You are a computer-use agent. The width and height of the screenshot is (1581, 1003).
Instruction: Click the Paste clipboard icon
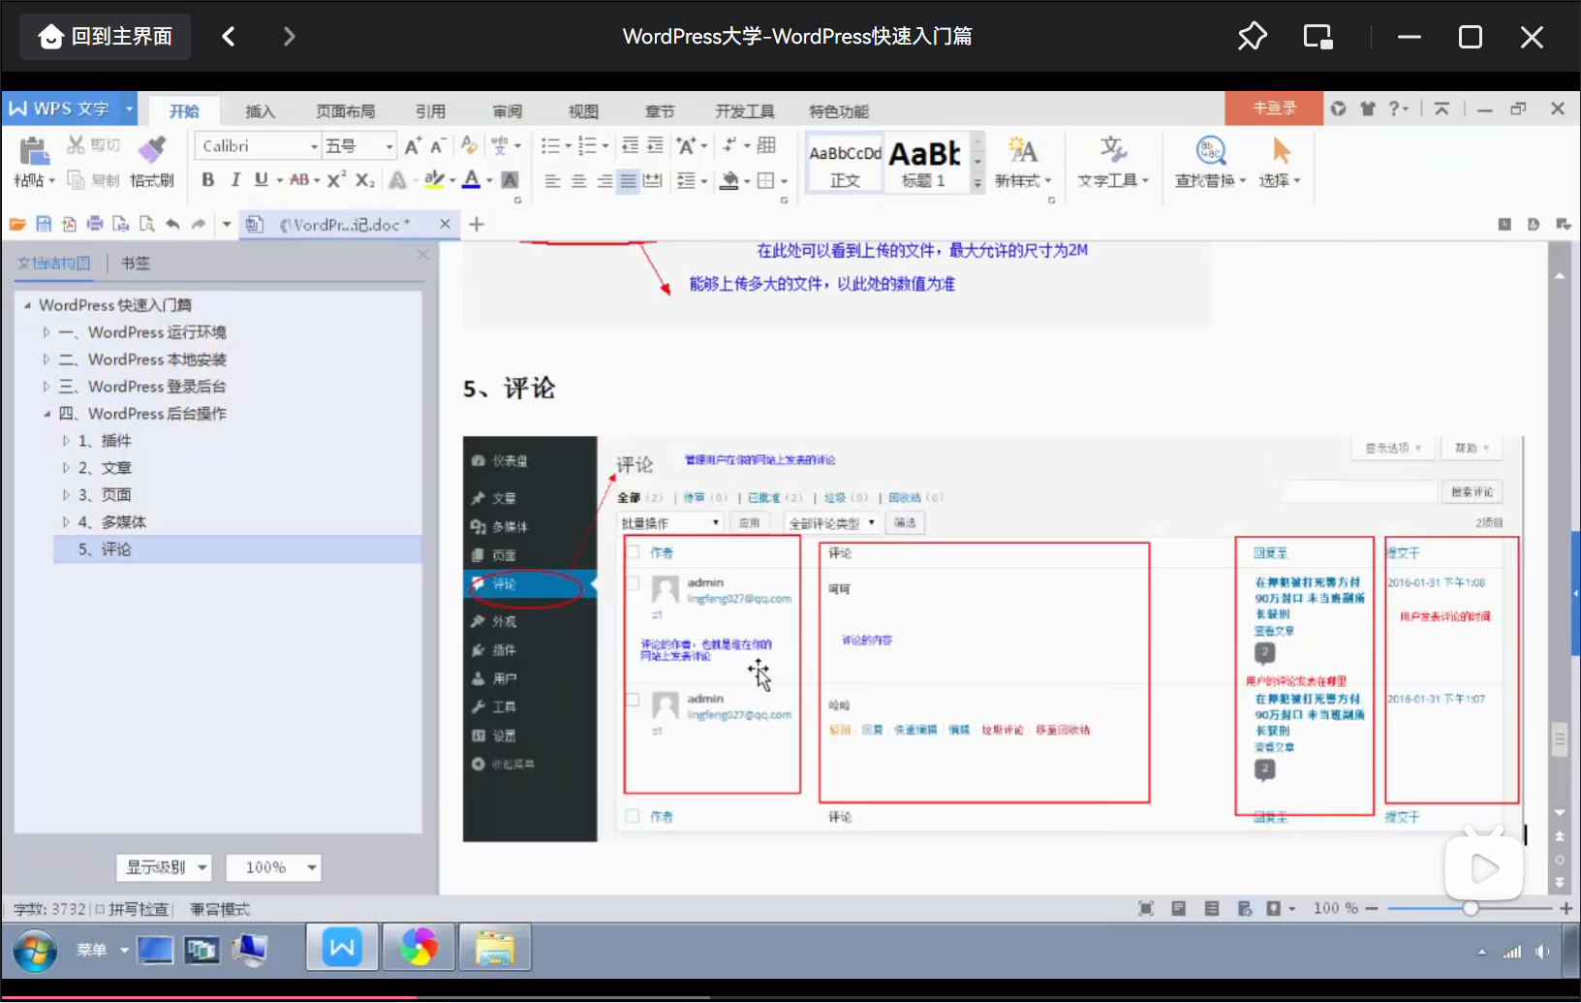coord(33,151)
